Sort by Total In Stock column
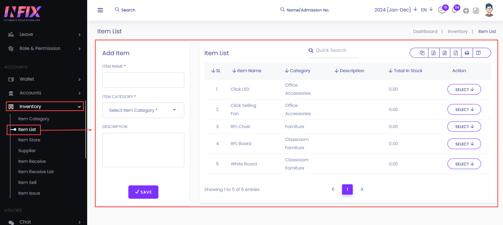 tap(406, 71)
